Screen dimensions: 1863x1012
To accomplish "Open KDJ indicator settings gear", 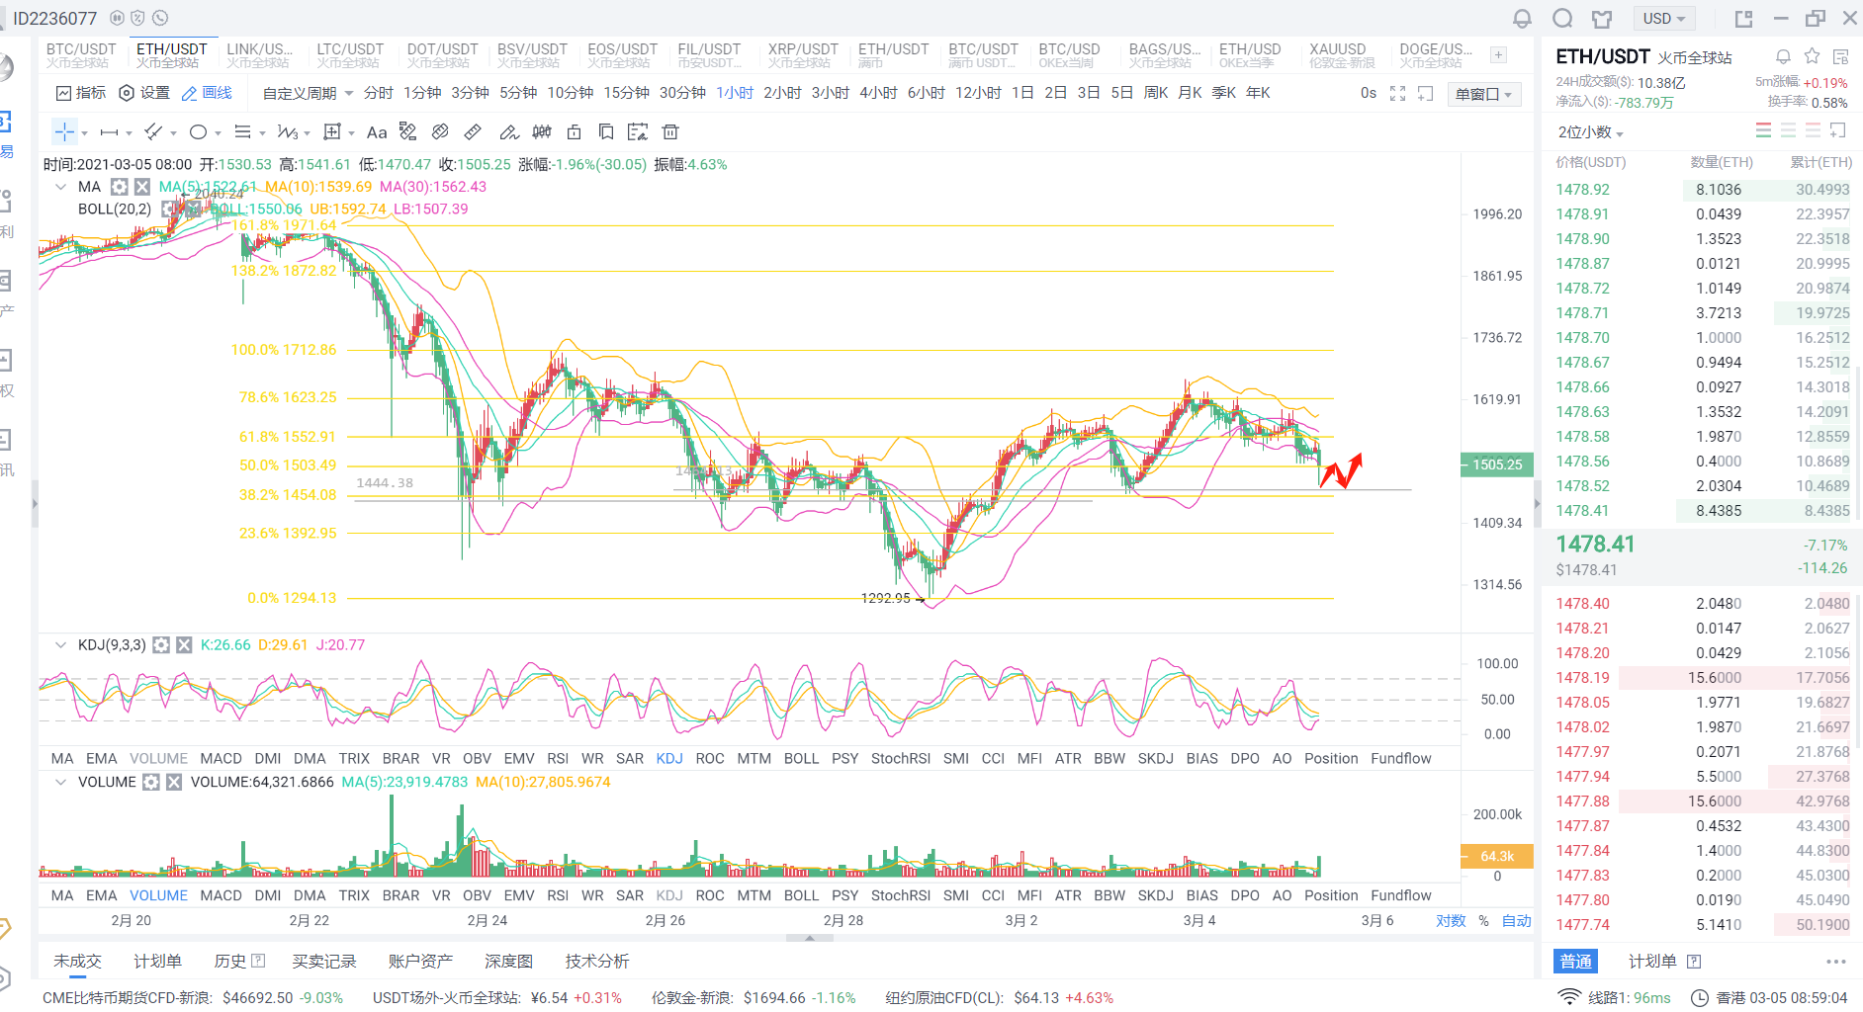I will coord(161,645).
